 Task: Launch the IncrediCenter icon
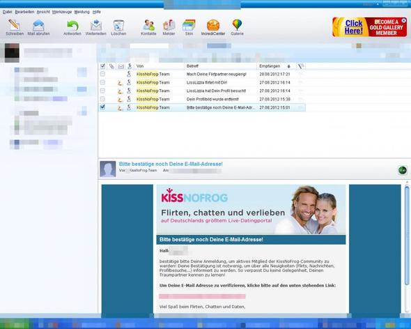point(213,25)
